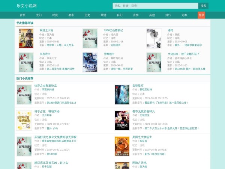Screen dimensions: 225x169
Task: Open the 完本 completed novels tab
Action: pos(184,15)
